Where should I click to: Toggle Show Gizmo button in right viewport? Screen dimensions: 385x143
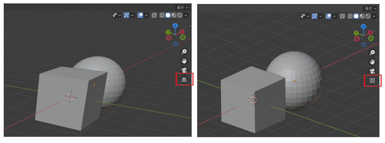(x=315, y=16)
